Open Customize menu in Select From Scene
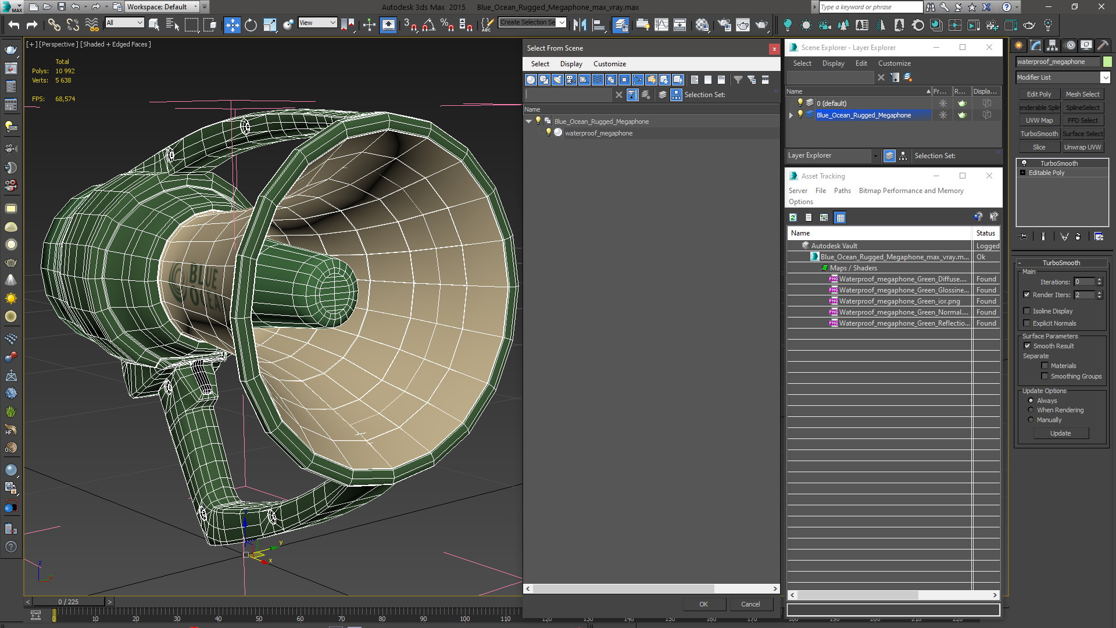The image size is (1116, 628). coord(609,64)
